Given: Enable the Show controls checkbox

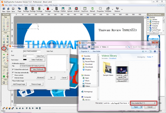Looking at the screenshot, I should click(13, 75).
